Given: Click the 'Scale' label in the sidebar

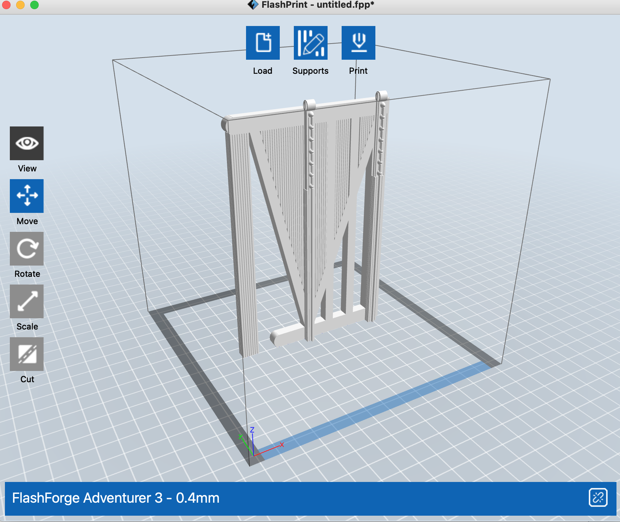Looking at the screenshot, I should pos(27,327).
